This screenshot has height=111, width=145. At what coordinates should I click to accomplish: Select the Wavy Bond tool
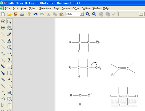[x=3, y=86]
